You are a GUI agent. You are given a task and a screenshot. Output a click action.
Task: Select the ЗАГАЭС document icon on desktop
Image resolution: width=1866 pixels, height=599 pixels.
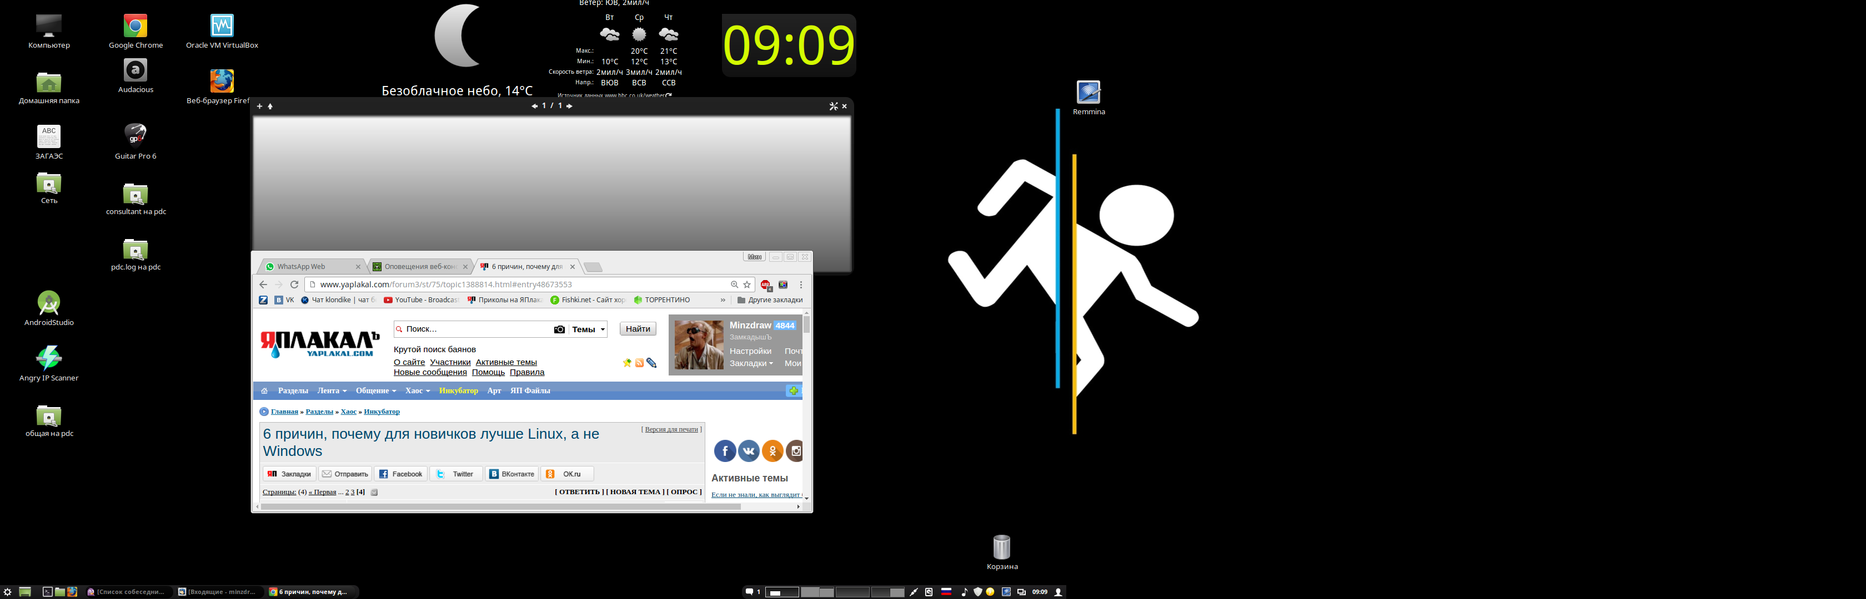coord(48,142)
